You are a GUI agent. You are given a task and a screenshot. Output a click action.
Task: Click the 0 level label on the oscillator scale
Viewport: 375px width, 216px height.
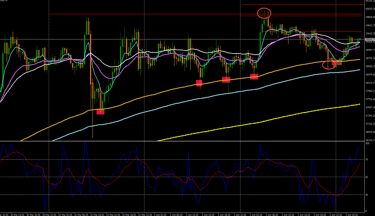pos(366,211)
